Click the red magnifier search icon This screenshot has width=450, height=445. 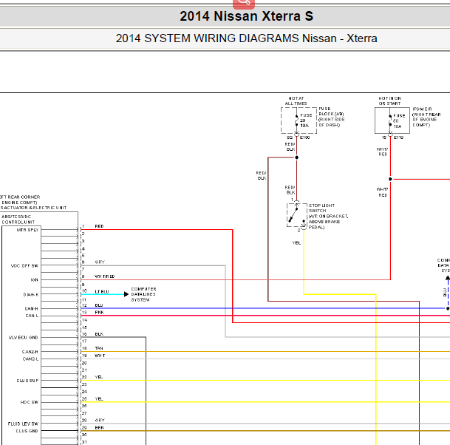pos(244,4)
